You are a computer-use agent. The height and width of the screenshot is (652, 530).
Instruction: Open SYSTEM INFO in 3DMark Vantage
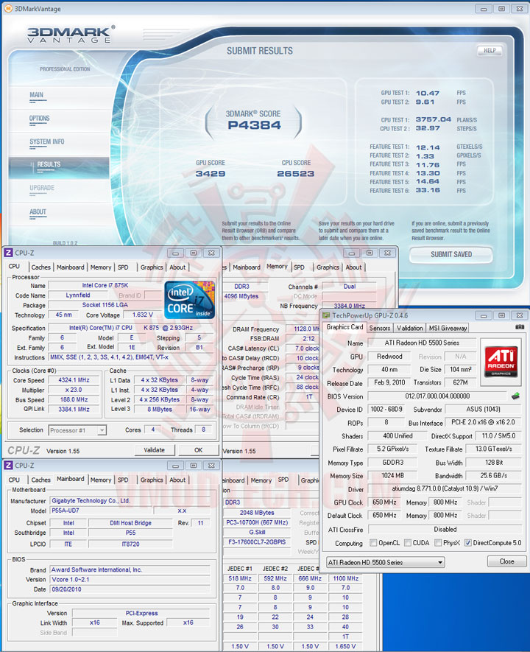46,141
